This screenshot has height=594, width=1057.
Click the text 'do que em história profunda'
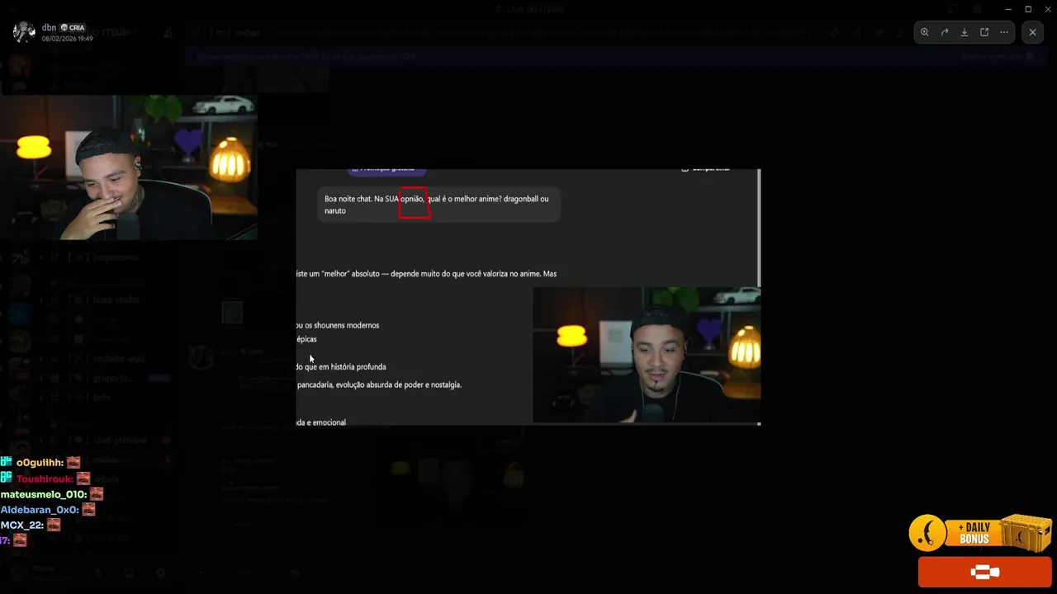click(x=341, y=366)
